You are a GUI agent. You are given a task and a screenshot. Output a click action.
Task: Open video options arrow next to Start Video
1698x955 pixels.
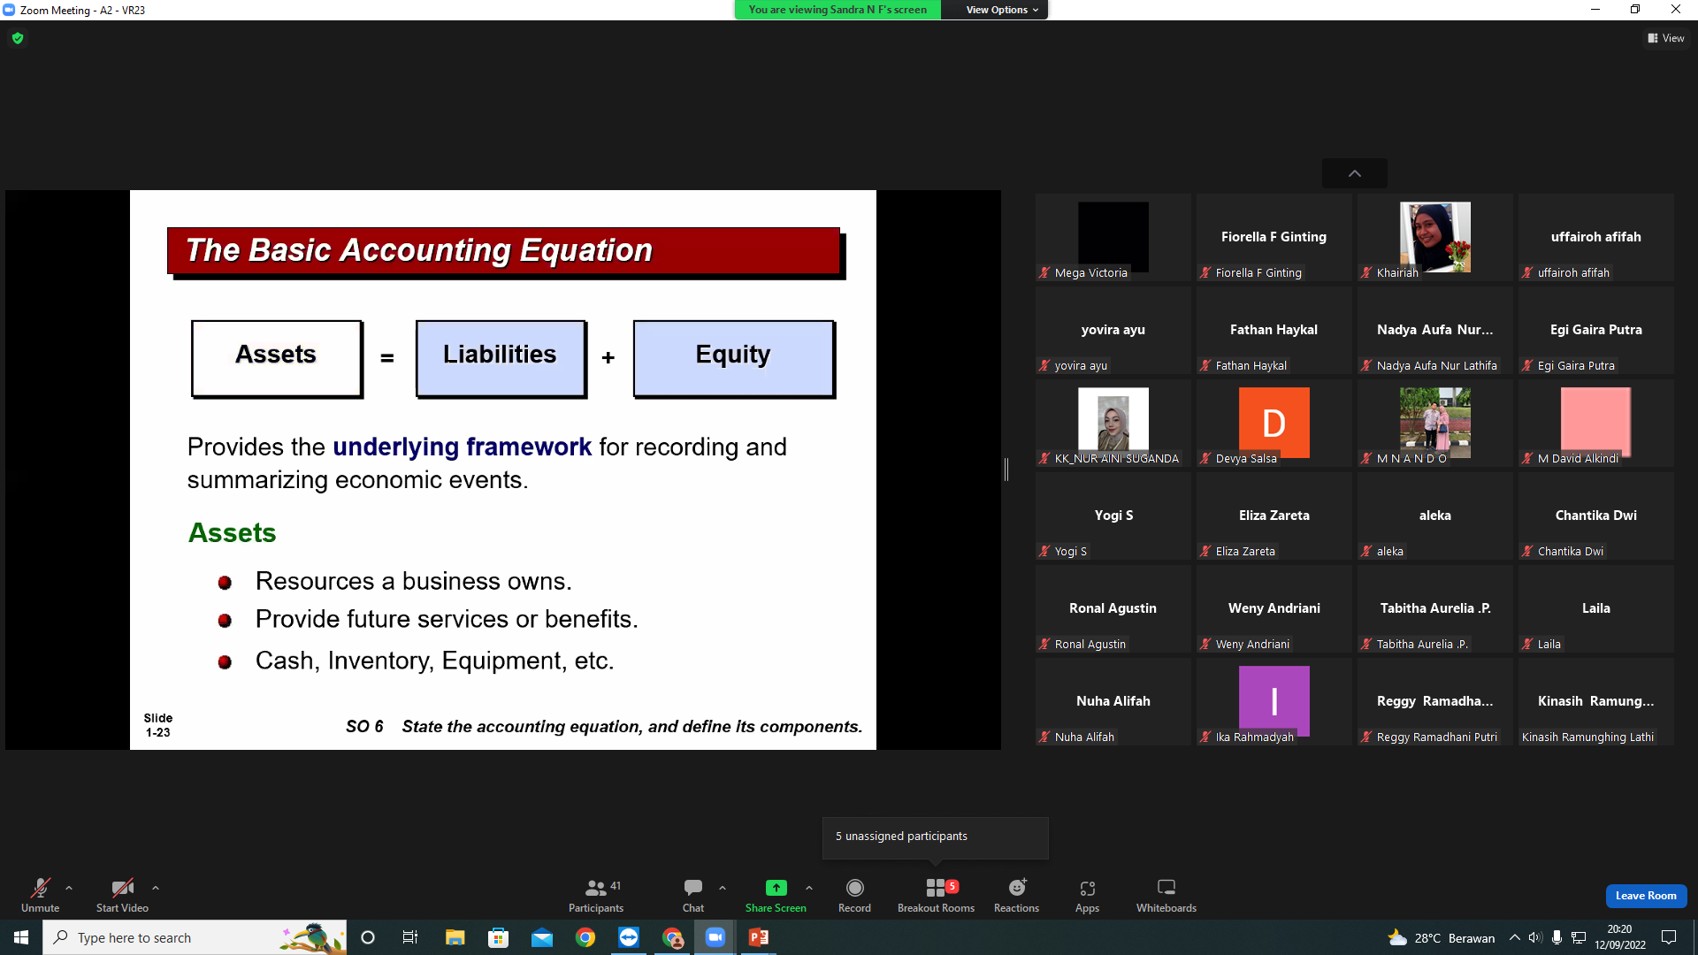156,888
